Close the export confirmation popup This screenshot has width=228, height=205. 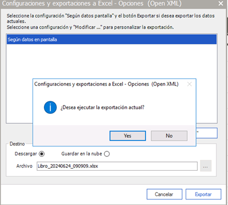coord(189,84)
